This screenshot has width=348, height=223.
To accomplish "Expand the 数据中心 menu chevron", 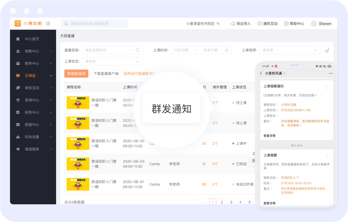I will click(x=51, y=124).
